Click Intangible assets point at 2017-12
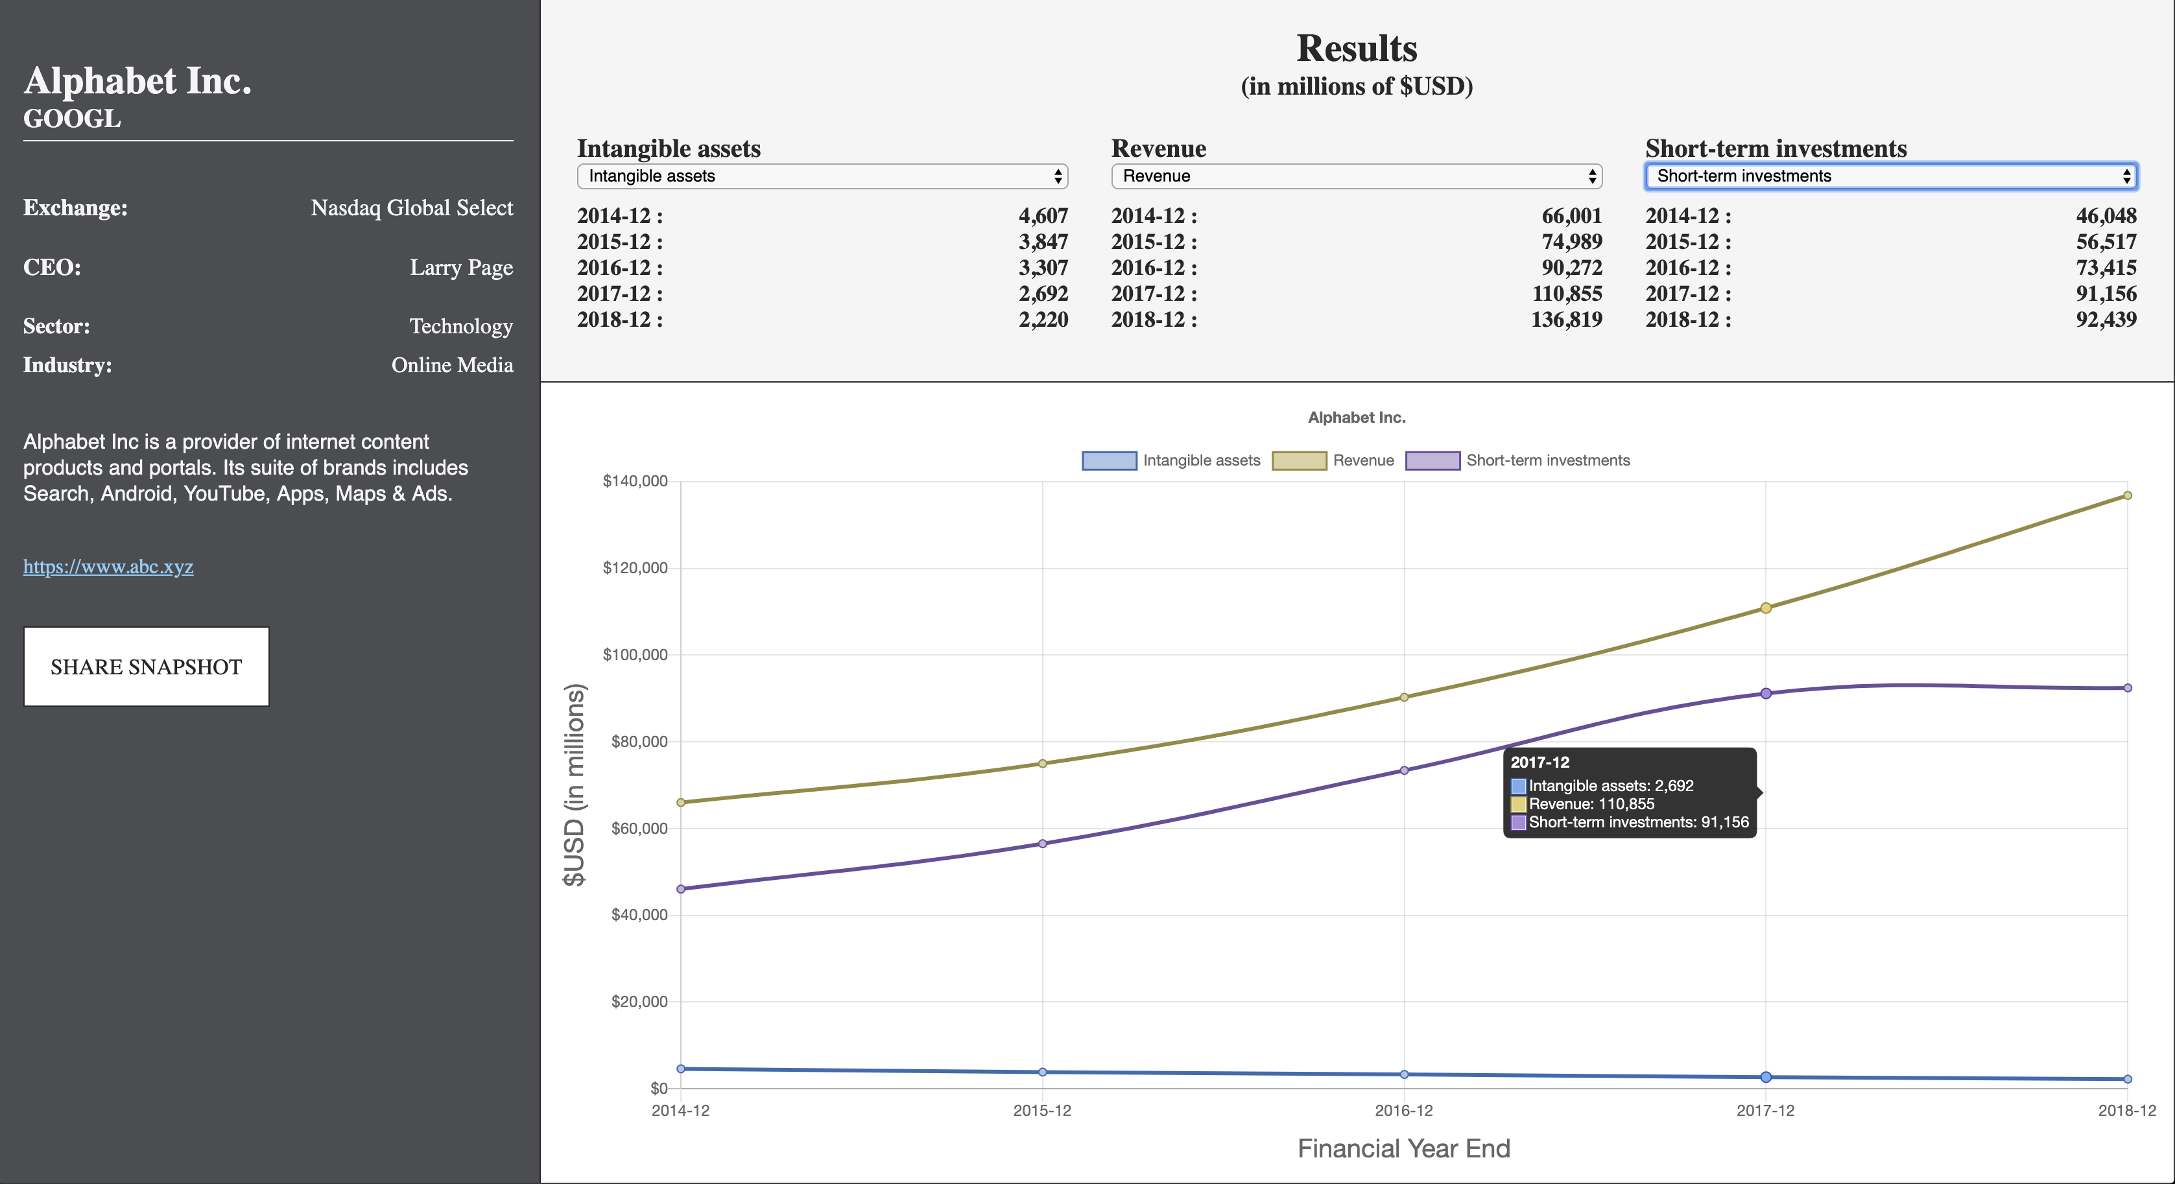Image resolution: width=2175 pixels, height=1184 pixels. 1766,1078
